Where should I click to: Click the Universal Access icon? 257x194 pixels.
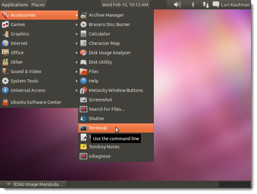pyautogui.click(x=6, y=90)
